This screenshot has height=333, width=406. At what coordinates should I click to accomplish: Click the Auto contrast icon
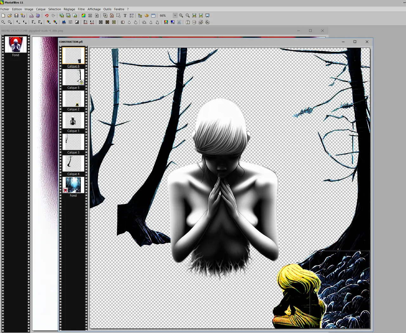point(92,22)
